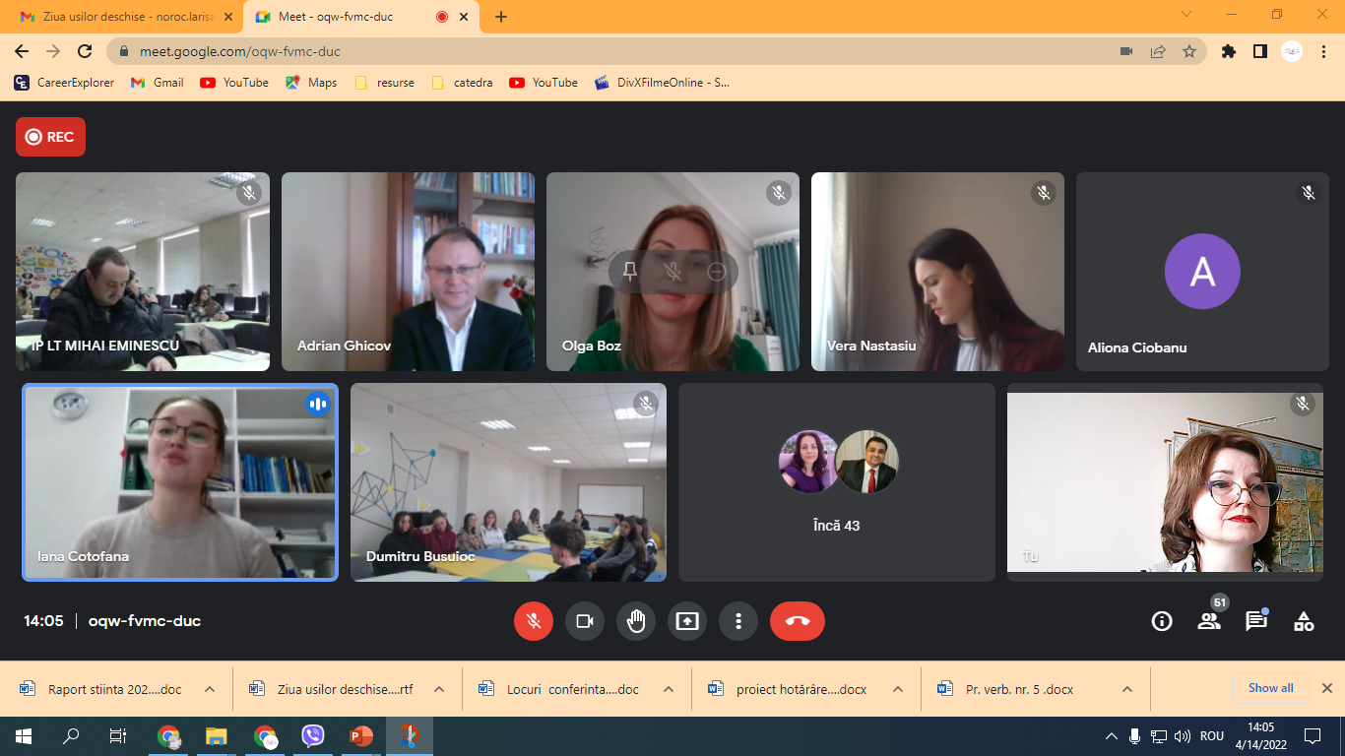This screenshot has height=756, width=1345.
Task: Bookmark this page with the star
Action: 1189,51
